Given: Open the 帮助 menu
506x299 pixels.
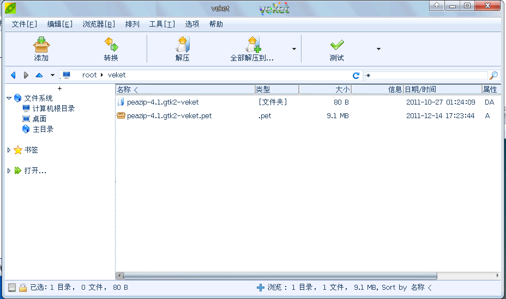Looking at the screenshot, I should coord(216,24).
